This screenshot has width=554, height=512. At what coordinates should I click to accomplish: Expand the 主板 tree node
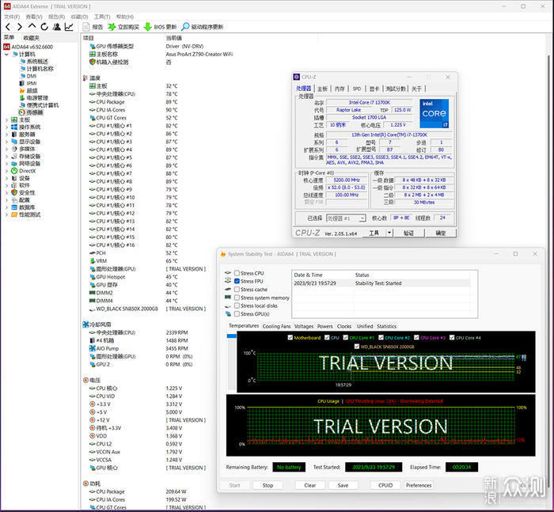pyautogui.click(x=6, y=119)
